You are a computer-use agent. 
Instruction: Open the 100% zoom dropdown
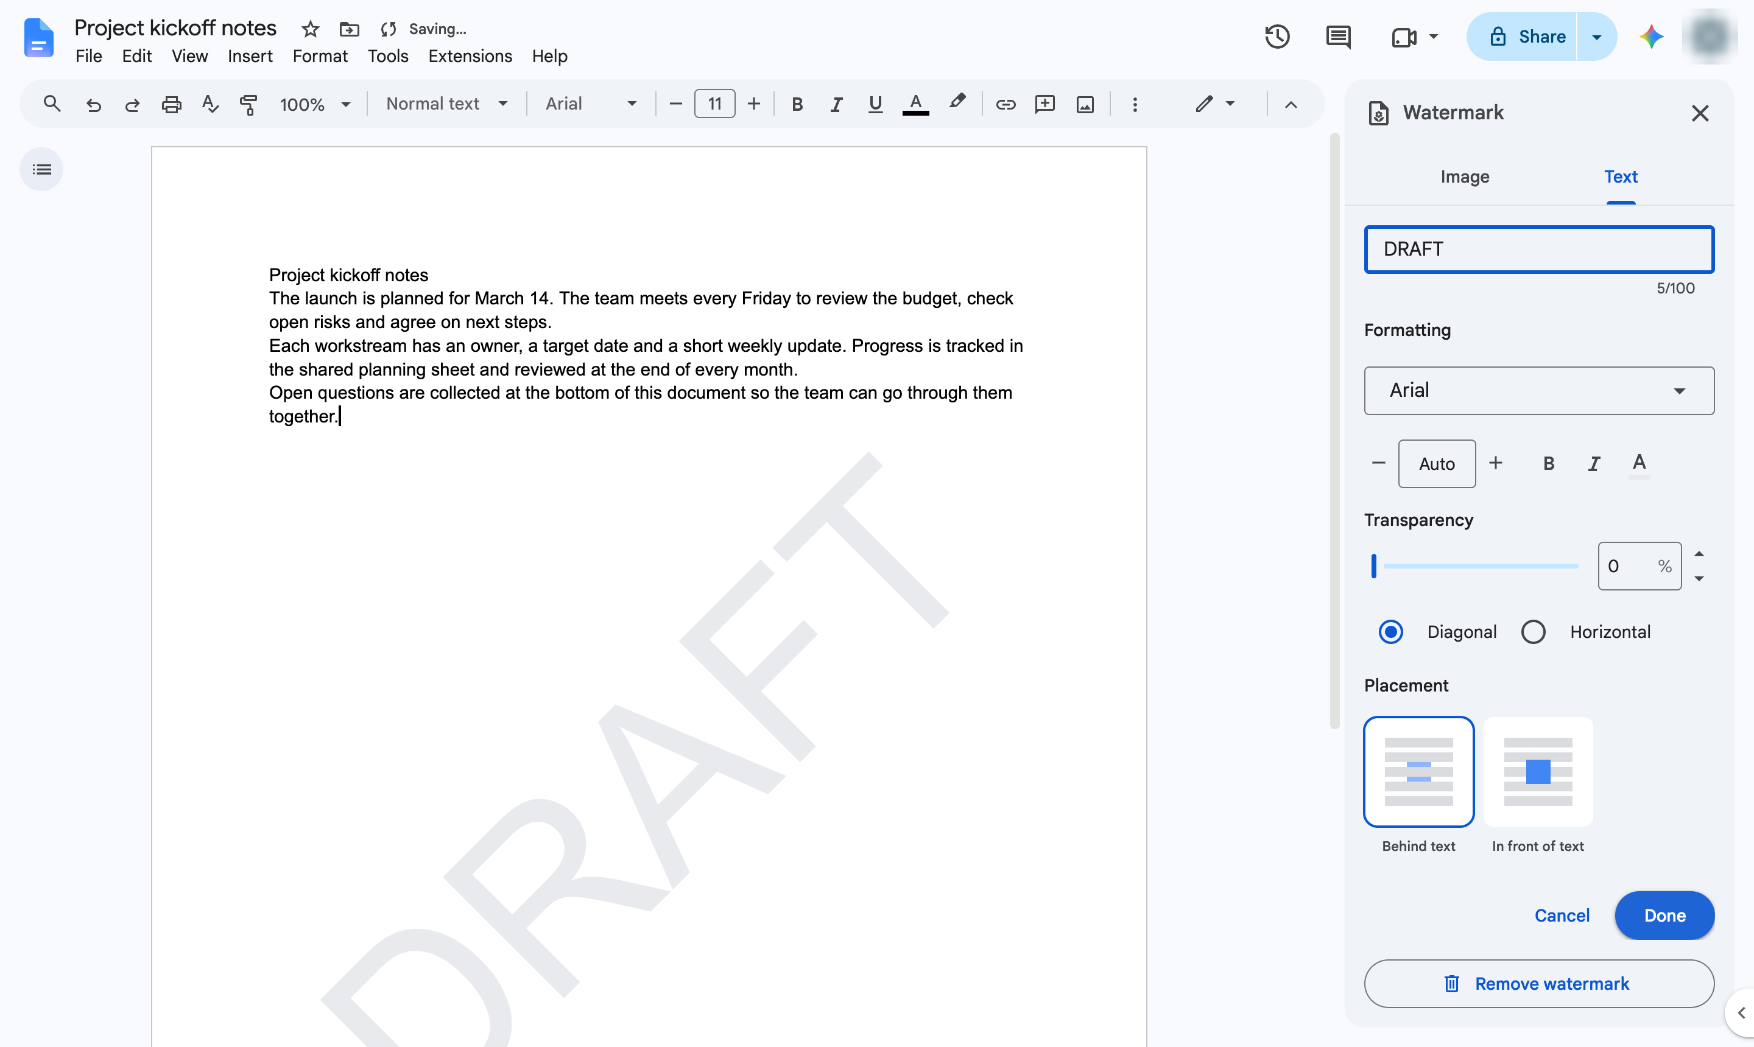[315, 105]
